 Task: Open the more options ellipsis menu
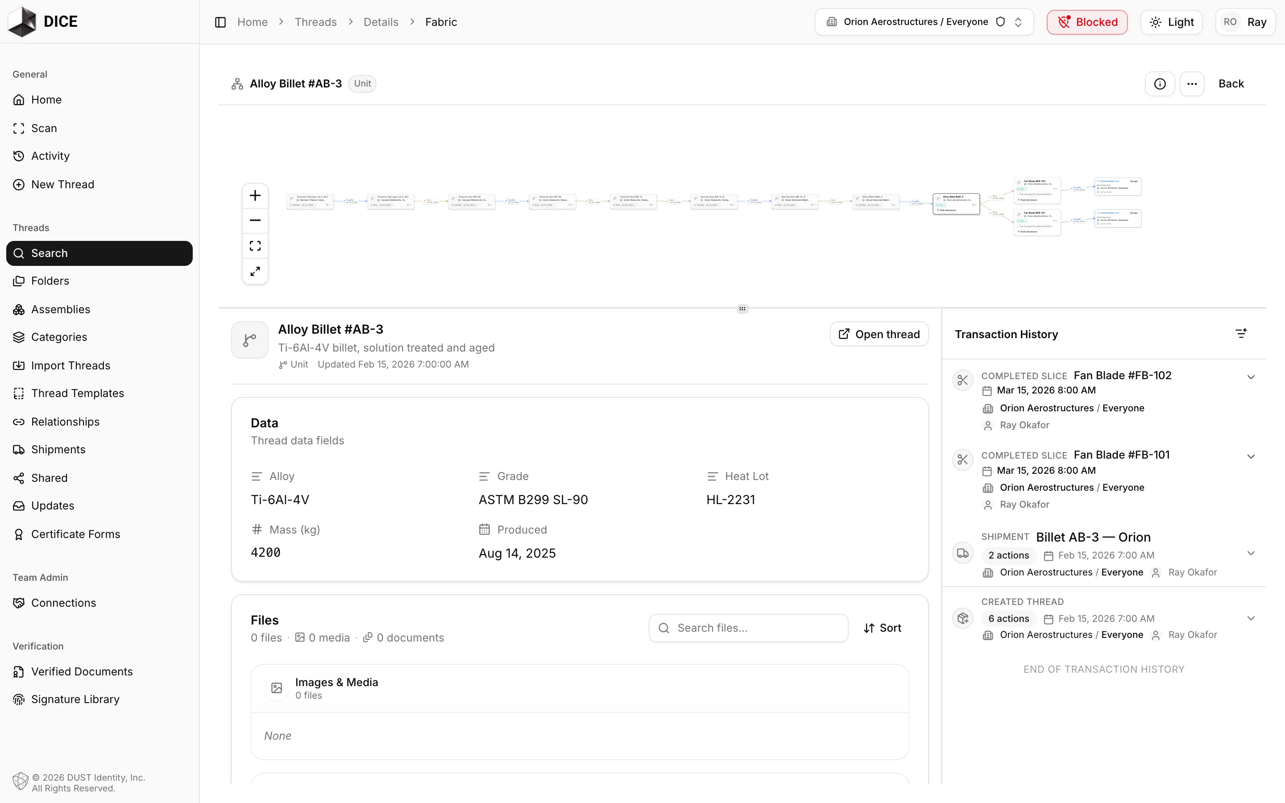tap(1192, 84)
